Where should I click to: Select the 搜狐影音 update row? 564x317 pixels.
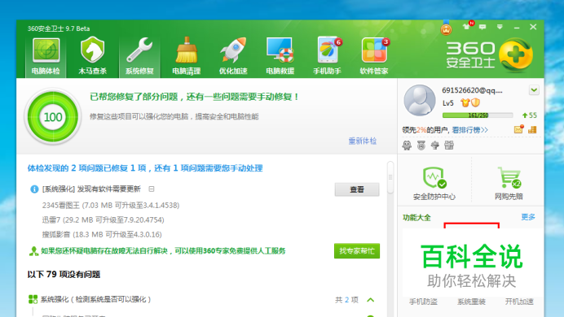(x=102, y=235)
